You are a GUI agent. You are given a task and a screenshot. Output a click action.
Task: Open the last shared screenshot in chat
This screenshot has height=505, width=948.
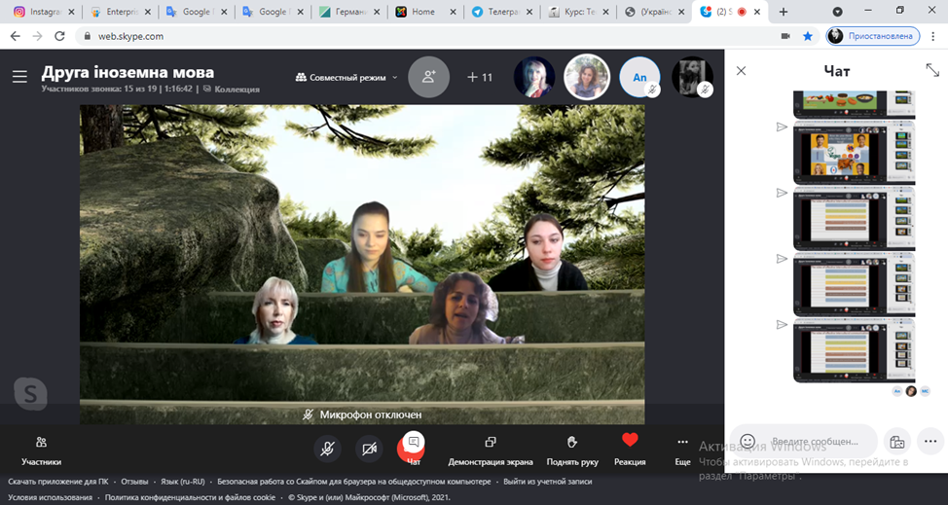click(x=854, y=349)
